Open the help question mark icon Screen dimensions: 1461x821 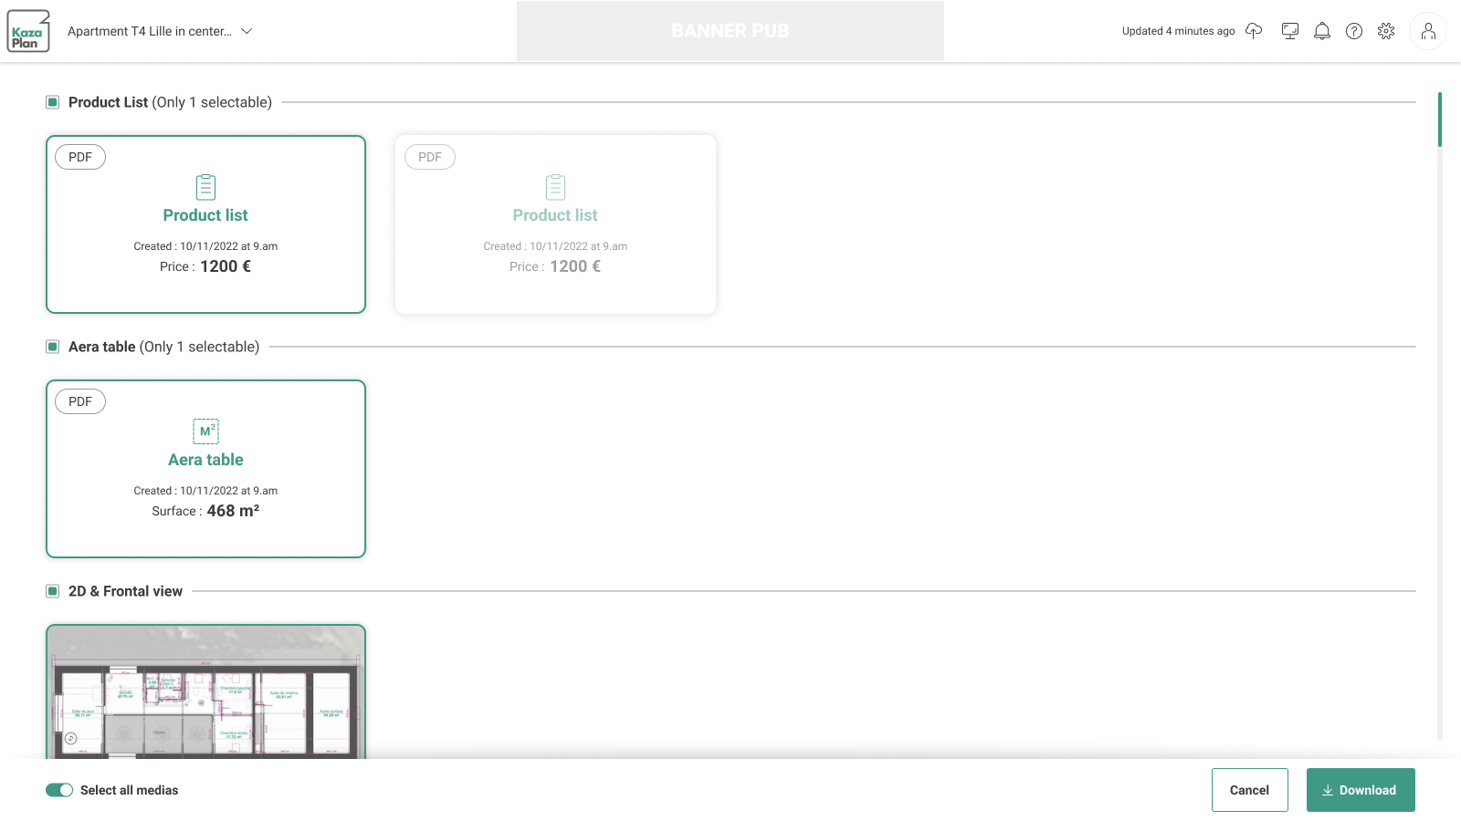1354,31
